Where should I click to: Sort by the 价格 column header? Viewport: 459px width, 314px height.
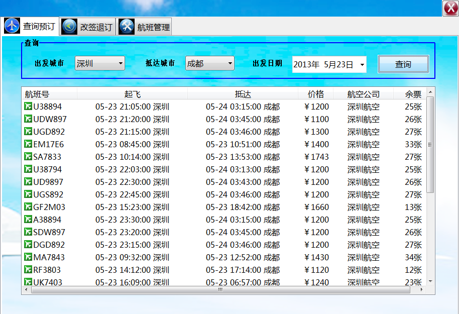tap(315, 94)
